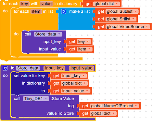Expand the call Store_data procedure dropdown
The width and height of the screenshot is (152, 122).
(59, 34)
